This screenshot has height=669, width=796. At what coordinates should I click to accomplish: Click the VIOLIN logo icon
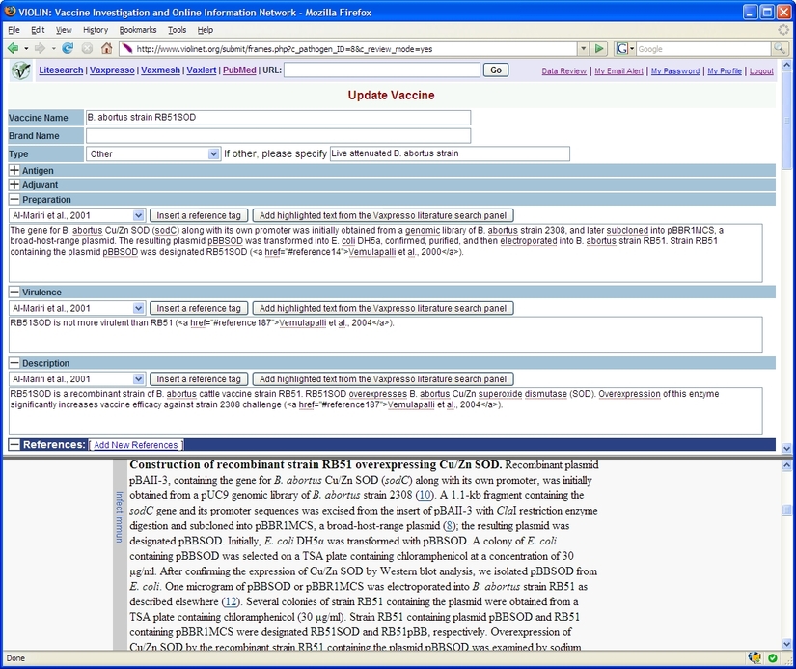[x=21, y=70]
